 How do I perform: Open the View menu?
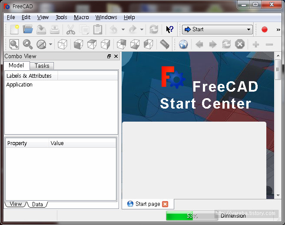point(43,17)
